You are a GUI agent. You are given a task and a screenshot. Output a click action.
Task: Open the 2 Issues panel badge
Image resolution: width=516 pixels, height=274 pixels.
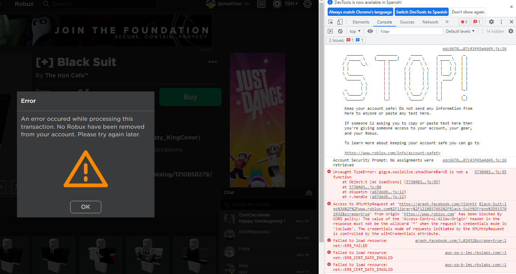tap(345, 40)
